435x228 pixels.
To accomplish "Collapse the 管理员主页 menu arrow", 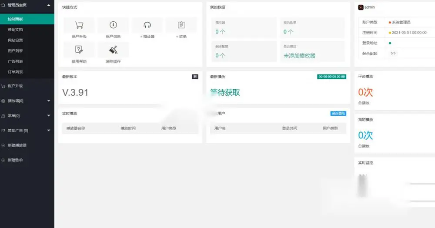I will click(x=49, y=5).
